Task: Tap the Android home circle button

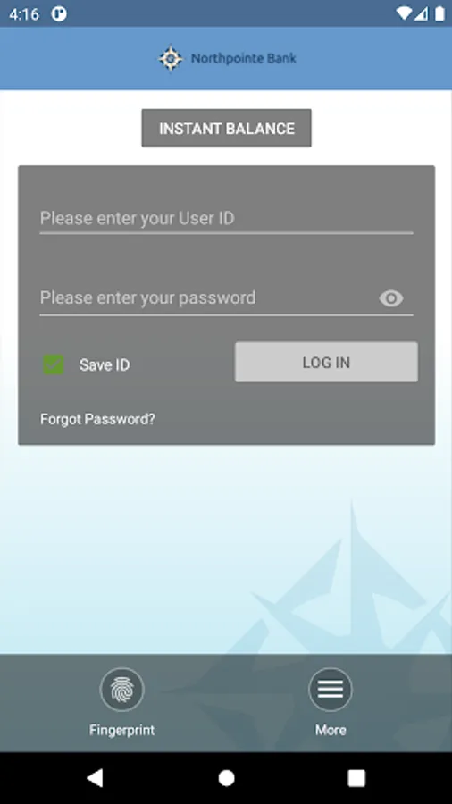Action: [x=226, y=778]
